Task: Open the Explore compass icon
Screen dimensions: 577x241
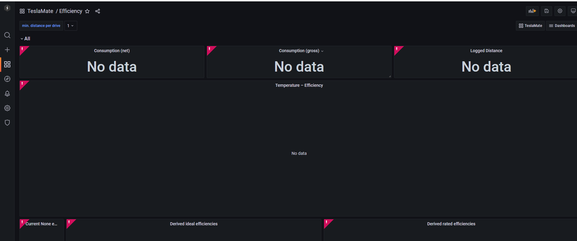Action: [x=7, y=79]
